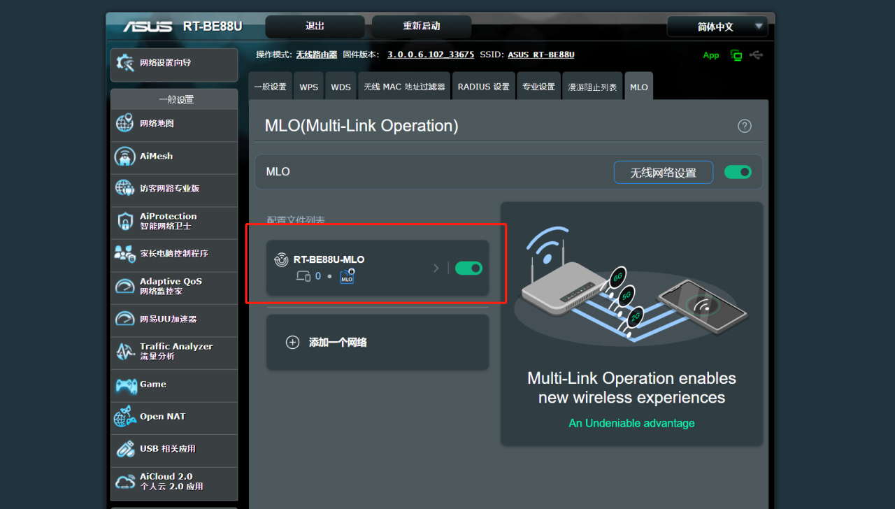Click the Traffic Analyzer icon

124,351
